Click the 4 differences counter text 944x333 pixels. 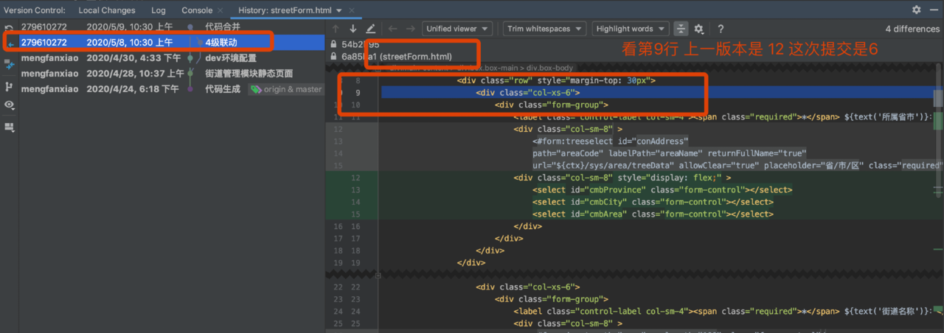coord(912,29)
